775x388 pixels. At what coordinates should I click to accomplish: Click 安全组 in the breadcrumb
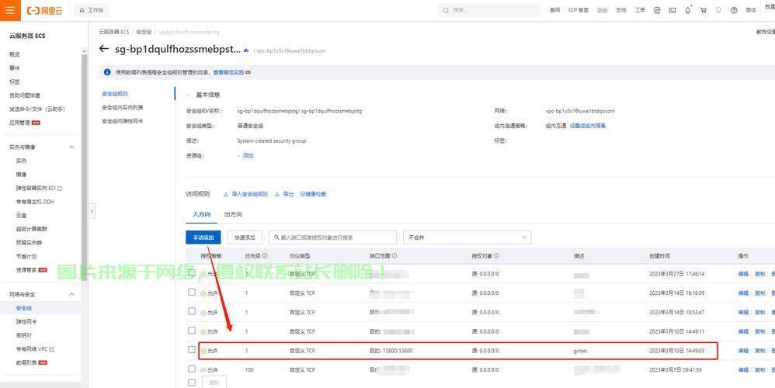[x=144, y=32]
